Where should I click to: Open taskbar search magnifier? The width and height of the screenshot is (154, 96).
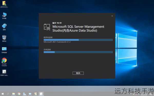[8, 94]
